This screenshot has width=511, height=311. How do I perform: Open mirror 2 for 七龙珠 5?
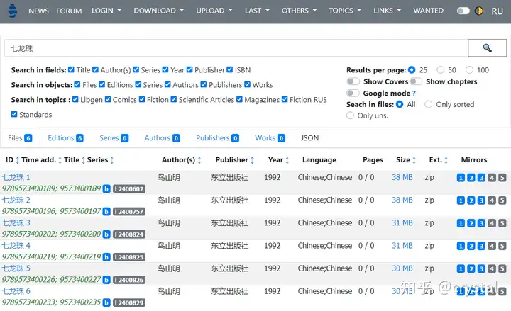(x=471, y=268)
